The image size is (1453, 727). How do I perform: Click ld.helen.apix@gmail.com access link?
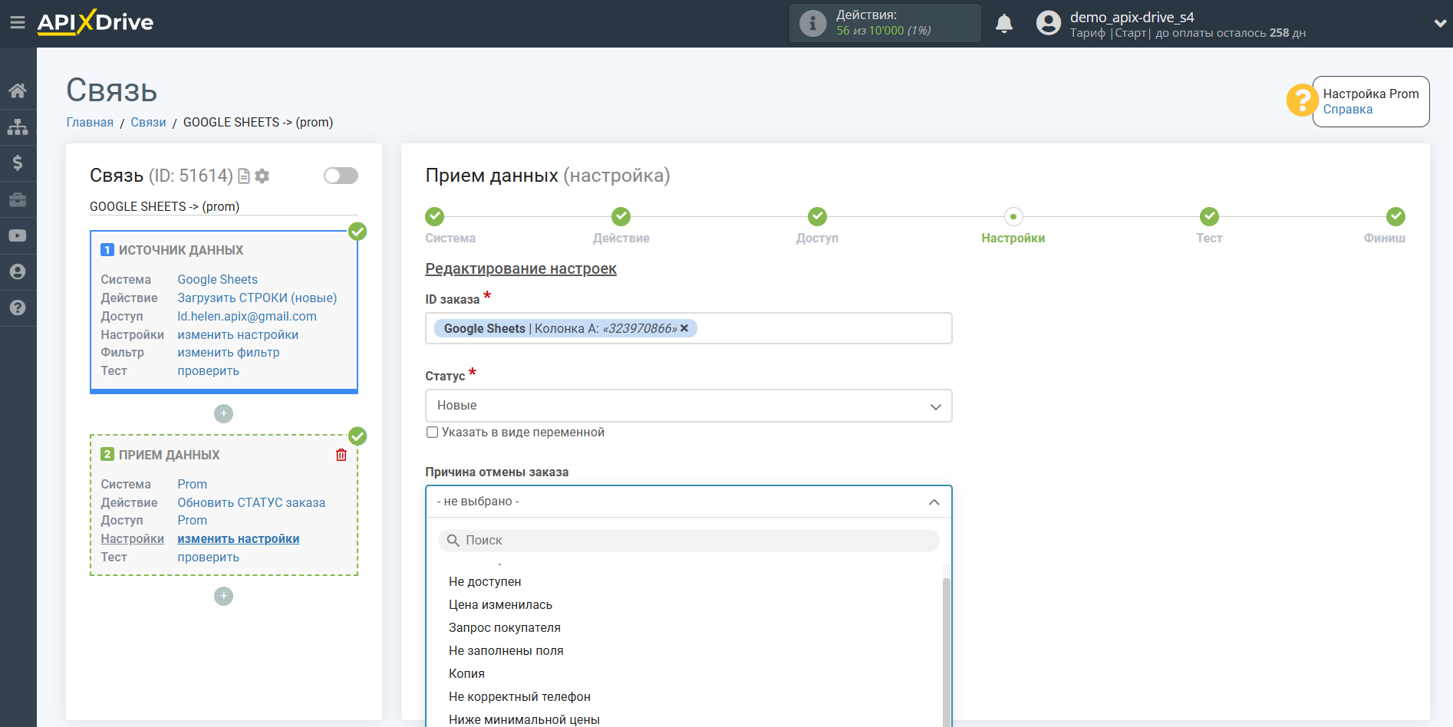click(247, 317)
